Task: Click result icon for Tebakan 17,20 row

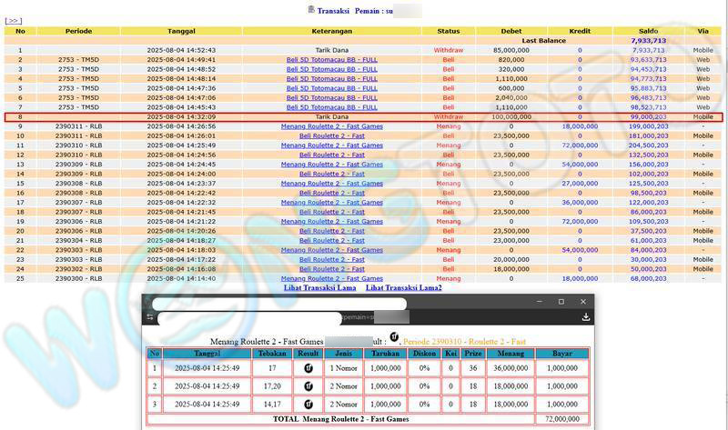Action: [x=308, y=386]
